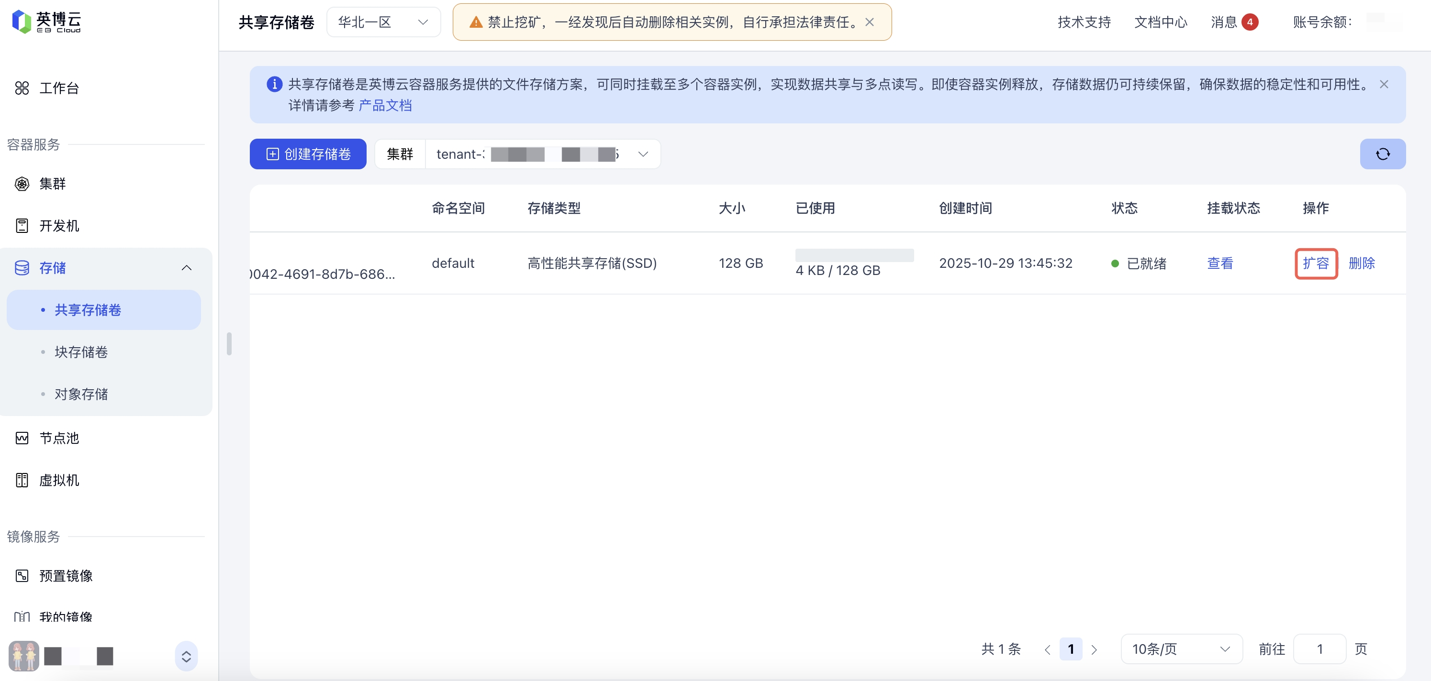Viewport: 1431px width, 681px height.
Task: Open 虚拟机 from the sidebar
Action: click(59, 480)
